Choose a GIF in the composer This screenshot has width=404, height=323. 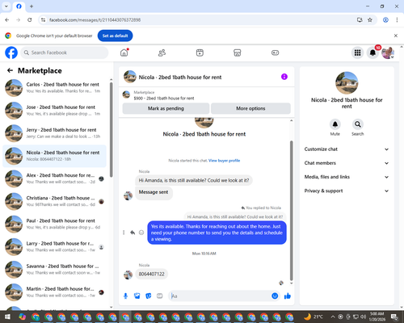(x=160, y=296)
